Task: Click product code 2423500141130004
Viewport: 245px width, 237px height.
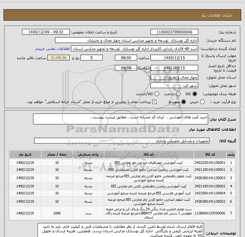Action: 210,193
